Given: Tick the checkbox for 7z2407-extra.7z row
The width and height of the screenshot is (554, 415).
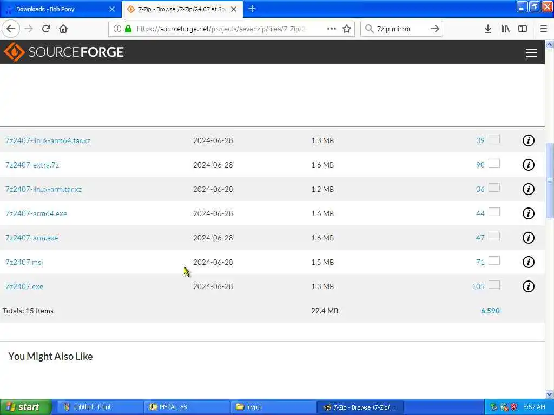Looking at the screenshot, I should point(494,163).
